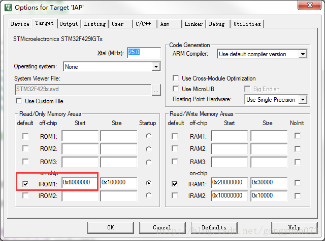
Task: Click the ROM1 Start field
Action: [x=80, y=136]
